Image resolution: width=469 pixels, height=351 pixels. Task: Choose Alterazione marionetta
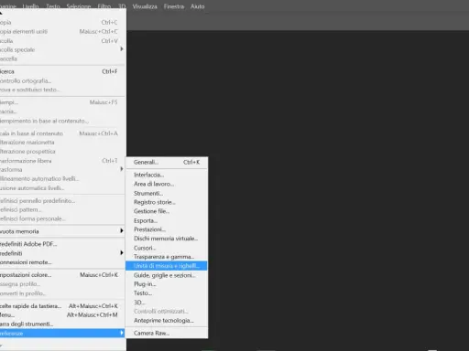click(x=62, y=143)
